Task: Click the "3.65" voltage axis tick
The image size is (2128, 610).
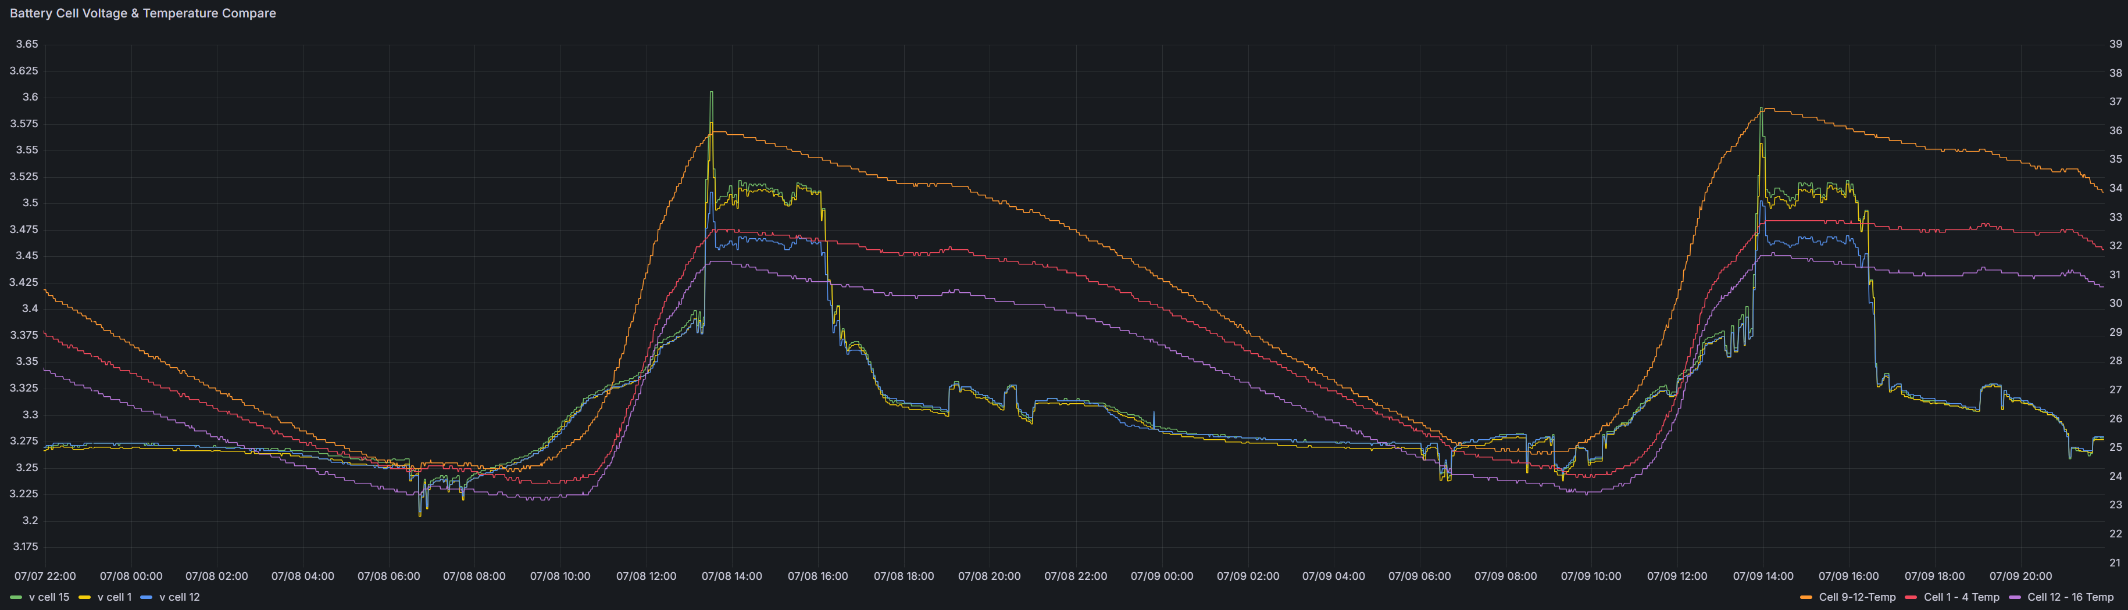Action: (26, 45)
